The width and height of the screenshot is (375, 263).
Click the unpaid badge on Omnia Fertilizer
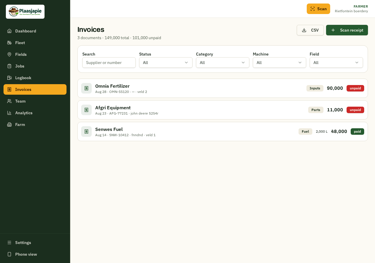click(x=355, y=88)
